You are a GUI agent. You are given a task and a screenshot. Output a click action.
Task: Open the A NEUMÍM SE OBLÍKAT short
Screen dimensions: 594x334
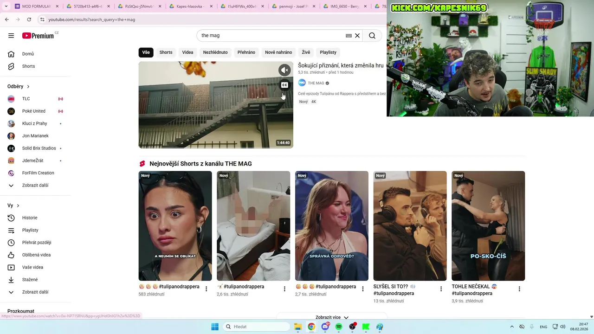pyautogui.click(x=175, y=226)
